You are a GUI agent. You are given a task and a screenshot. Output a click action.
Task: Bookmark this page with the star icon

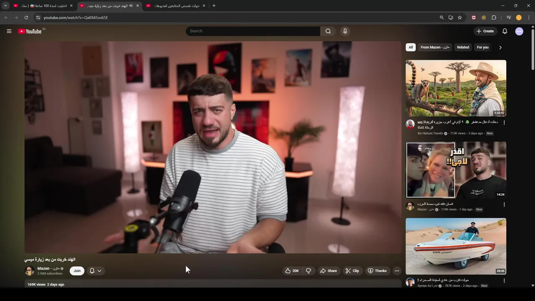pos(460,18)
